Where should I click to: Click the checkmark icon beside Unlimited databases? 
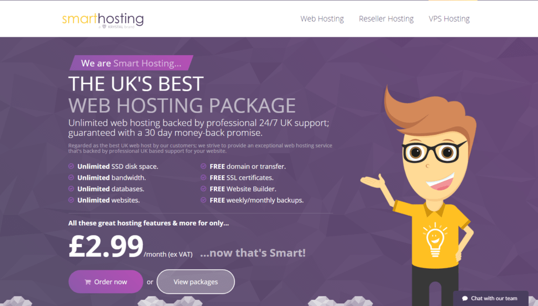[x=71, y=189]
